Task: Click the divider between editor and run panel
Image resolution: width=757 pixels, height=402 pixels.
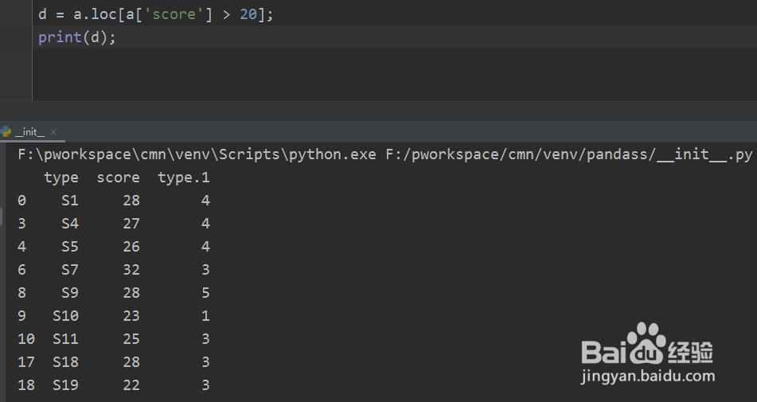Action: (378, 111)
